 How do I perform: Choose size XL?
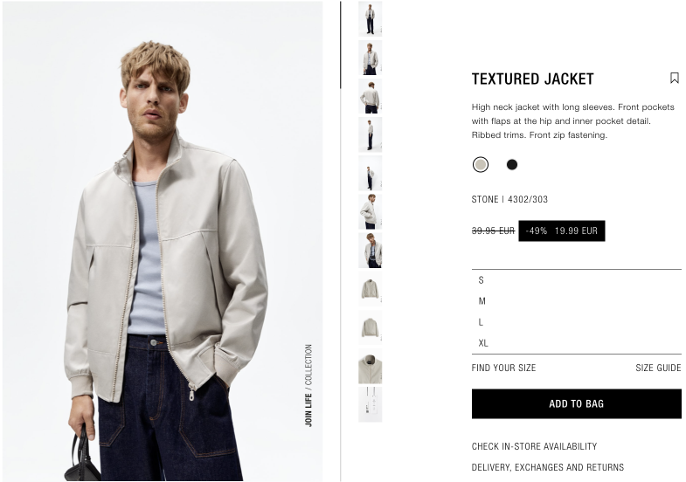[x=576, y=343]
